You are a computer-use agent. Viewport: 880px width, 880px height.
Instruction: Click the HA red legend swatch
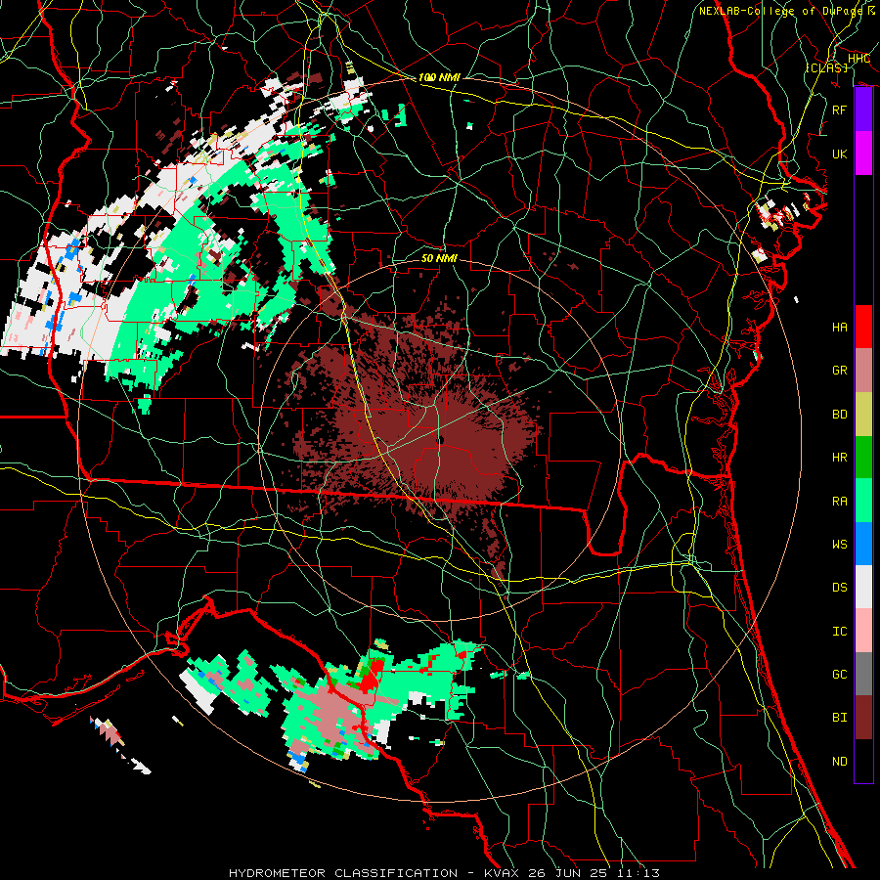coord(863,327)
